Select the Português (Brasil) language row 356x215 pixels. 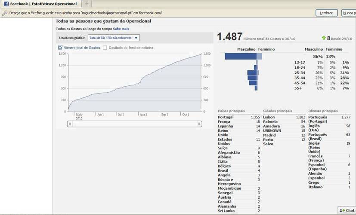tap(329, 137)
